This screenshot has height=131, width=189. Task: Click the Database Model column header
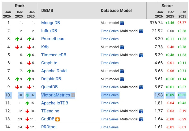[116, 11]
